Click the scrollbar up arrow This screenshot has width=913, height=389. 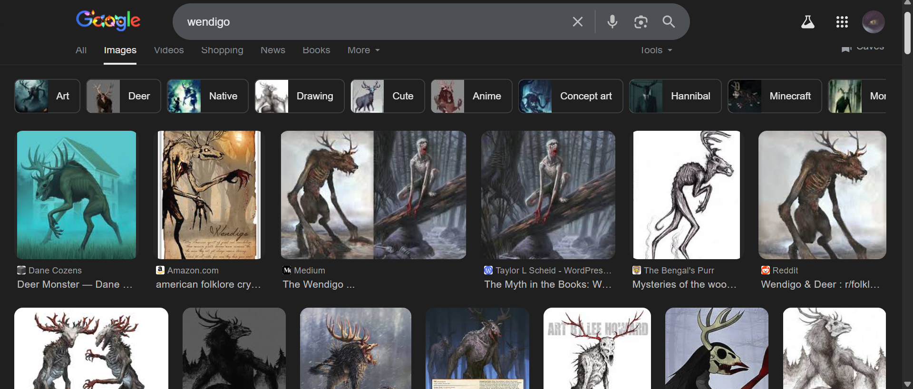907,3
